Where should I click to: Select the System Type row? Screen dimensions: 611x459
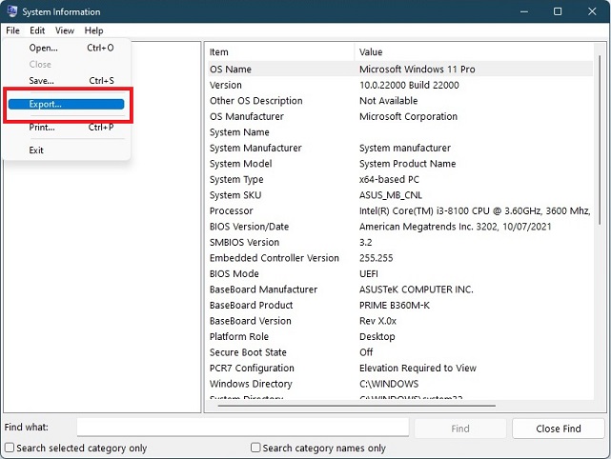point(400,179)
